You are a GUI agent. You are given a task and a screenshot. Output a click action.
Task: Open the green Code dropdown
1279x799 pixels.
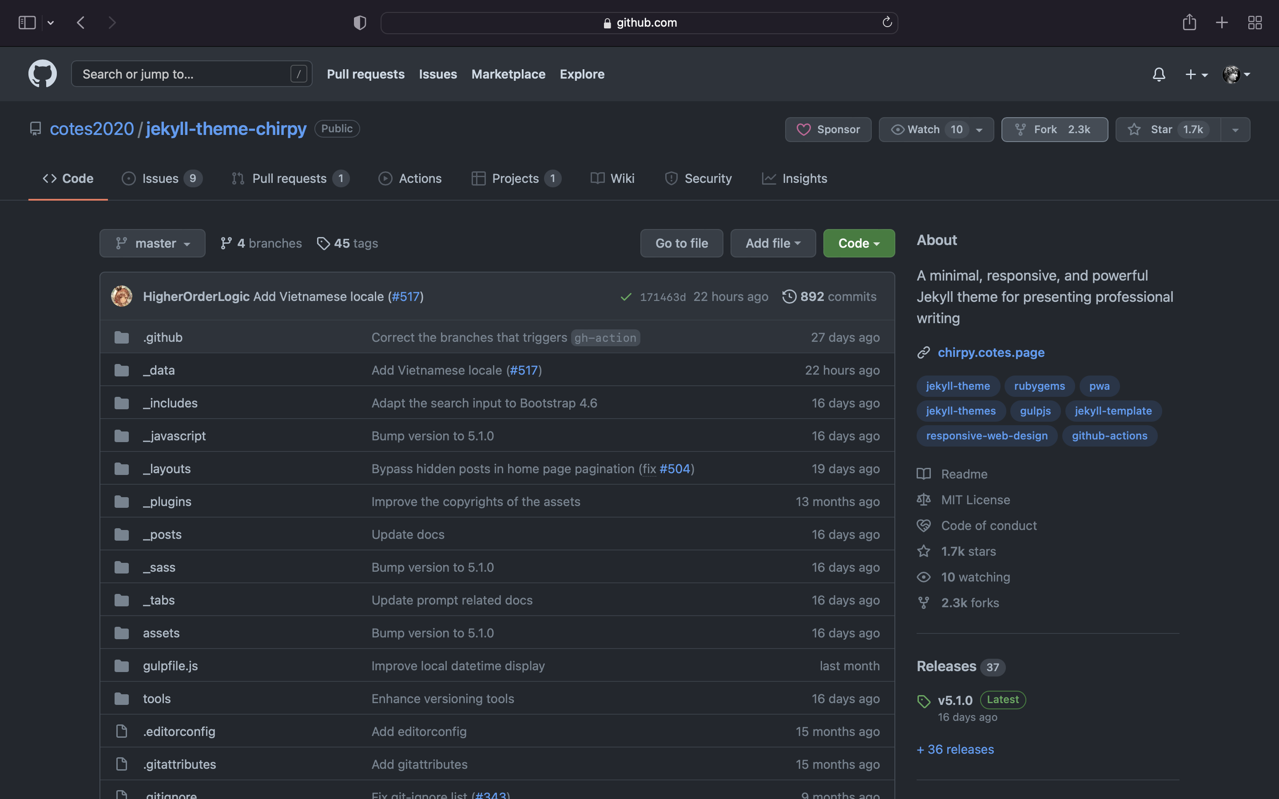[x=859, y=243]
